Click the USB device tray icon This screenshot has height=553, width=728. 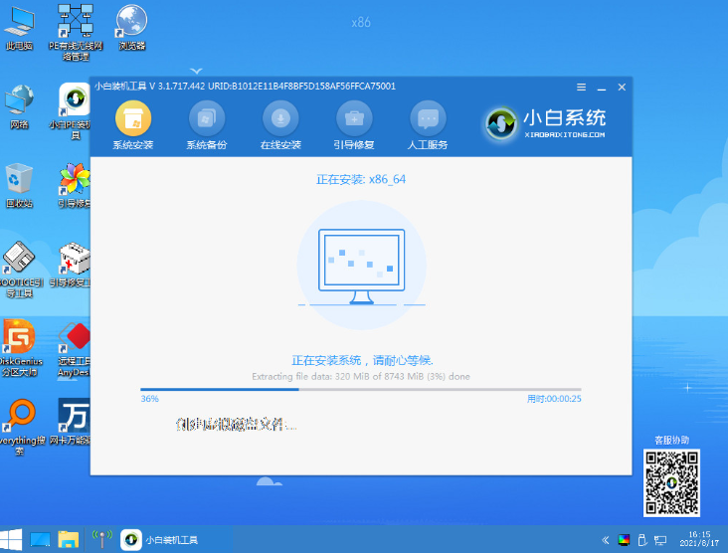(642, 540)
